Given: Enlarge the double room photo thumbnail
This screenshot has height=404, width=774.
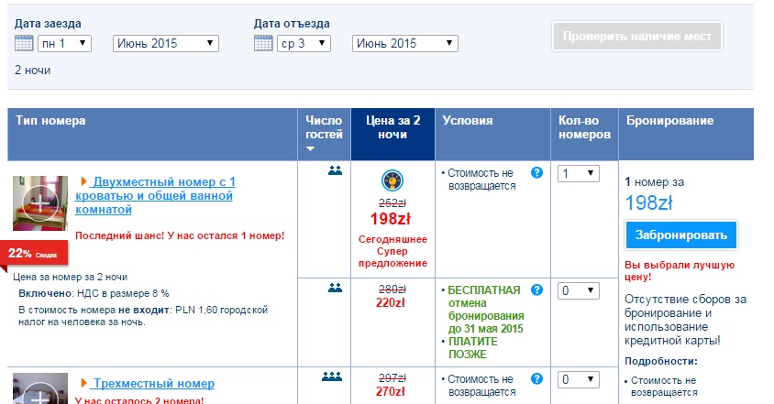Looking at the screenshot, I should click(40, 203).
